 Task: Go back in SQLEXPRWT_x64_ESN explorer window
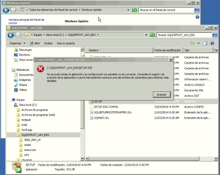(x=11, y=35)
